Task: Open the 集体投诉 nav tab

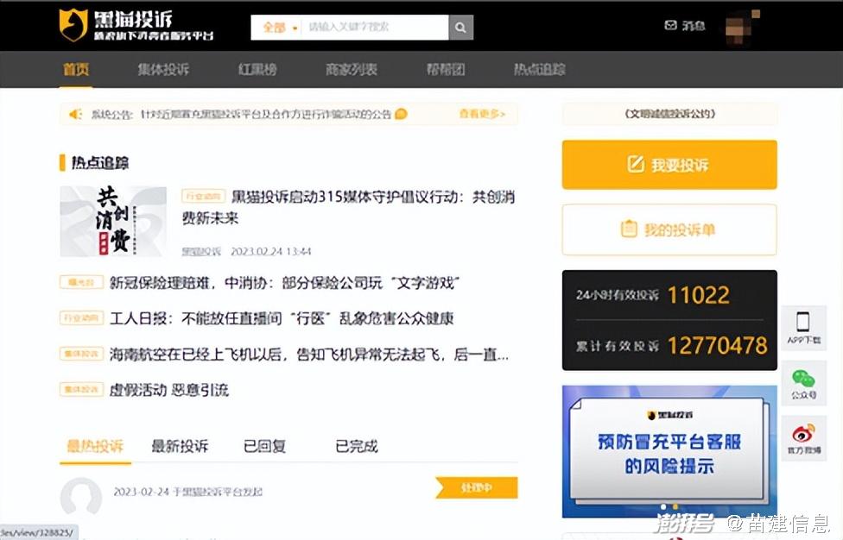Action: coord(163,69)
